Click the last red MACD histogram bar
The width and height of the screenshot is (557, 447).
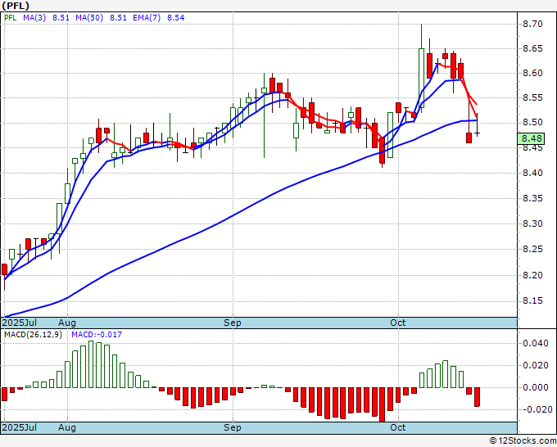click(477, 397)
